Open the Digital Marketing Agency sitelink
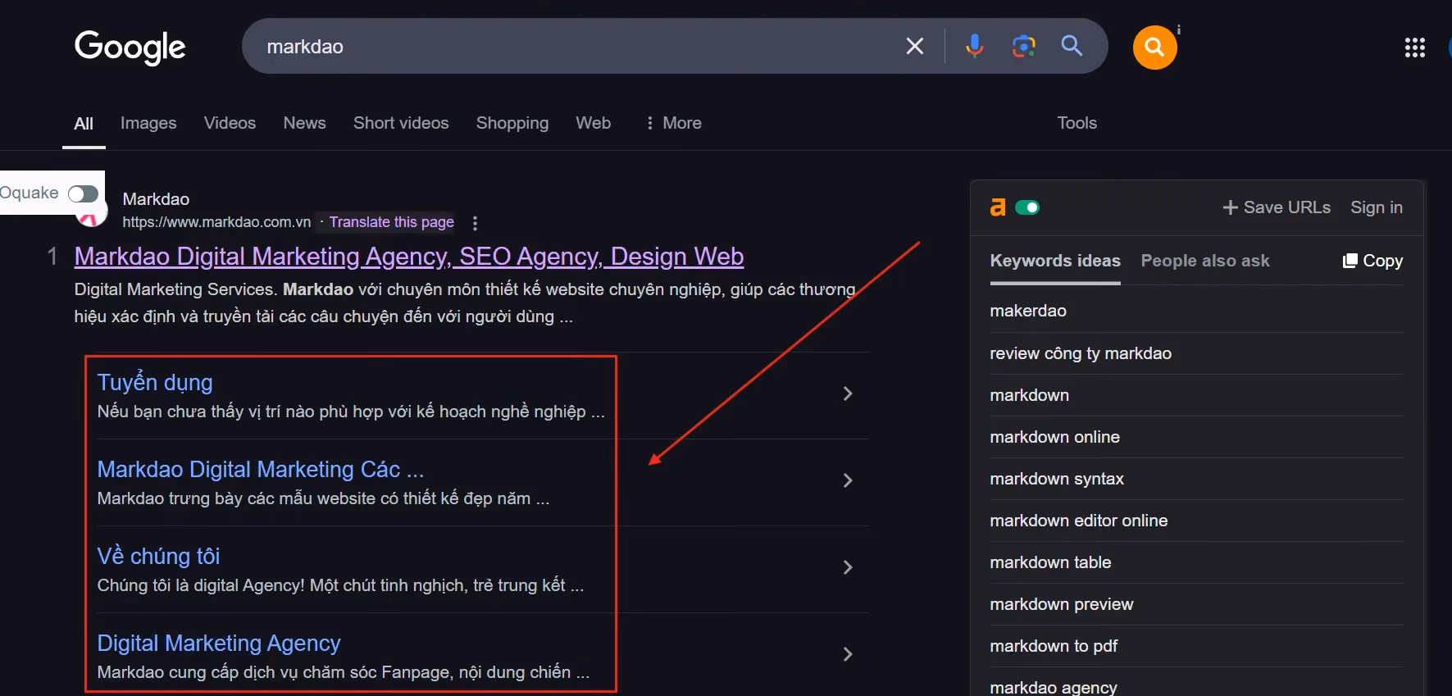Screen dimensions: 1452x696 [219, 644]
